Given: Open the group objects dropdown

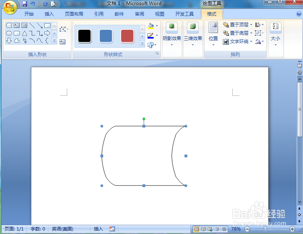Looking at the screenshot, I should [259, 33].
